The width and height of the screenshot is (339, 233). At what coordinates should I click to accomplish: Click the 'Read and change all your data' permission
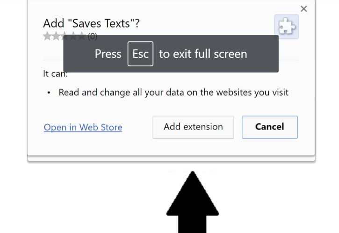[x=173, y=92]
